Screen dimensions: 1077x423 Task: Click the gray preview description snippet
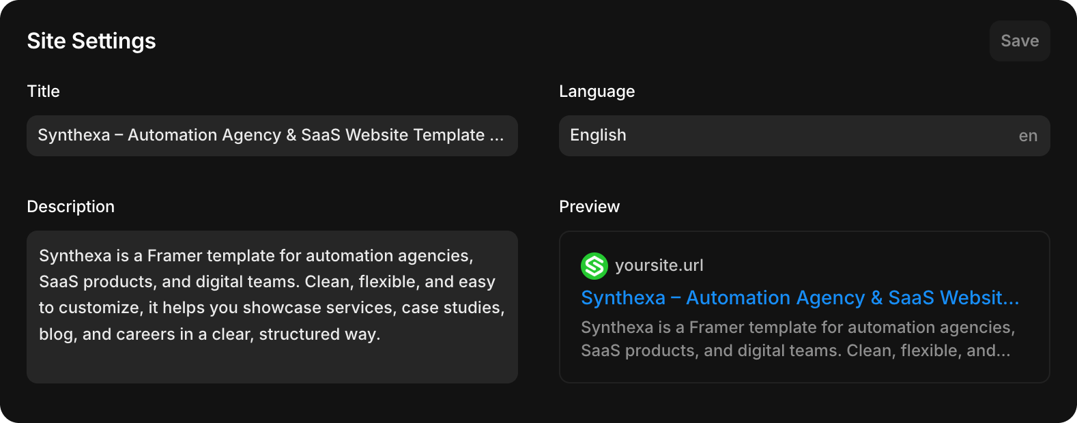[798, 339]
